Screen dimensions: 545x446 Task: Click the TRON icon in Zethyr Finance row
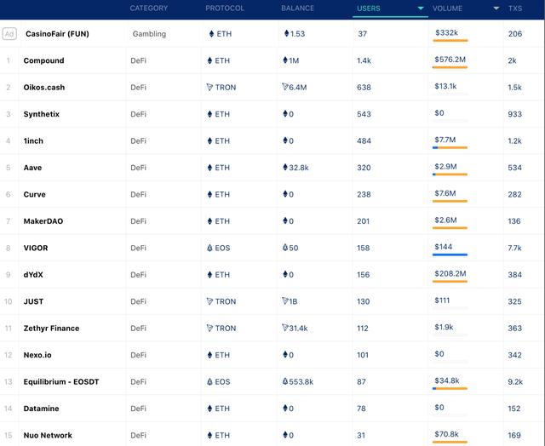tap(209, 328)
